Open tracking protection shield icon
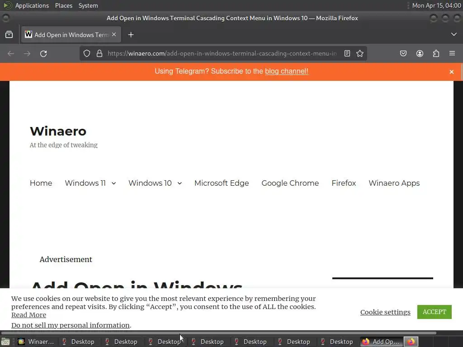The image size is (463, 347). (x=86, y=53)
